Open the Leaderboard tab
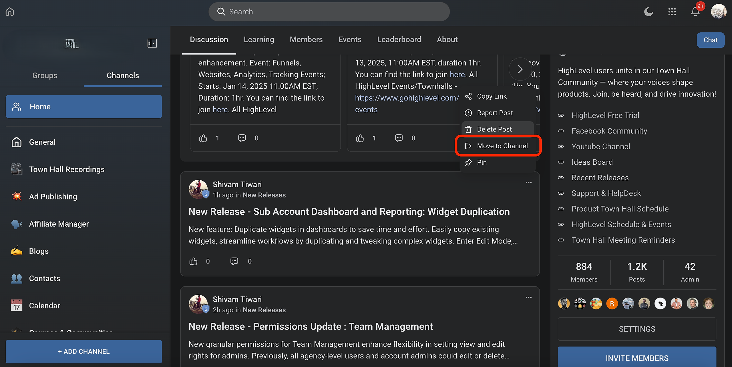Viewport: 732px width, 367px height. coord(399,39)
